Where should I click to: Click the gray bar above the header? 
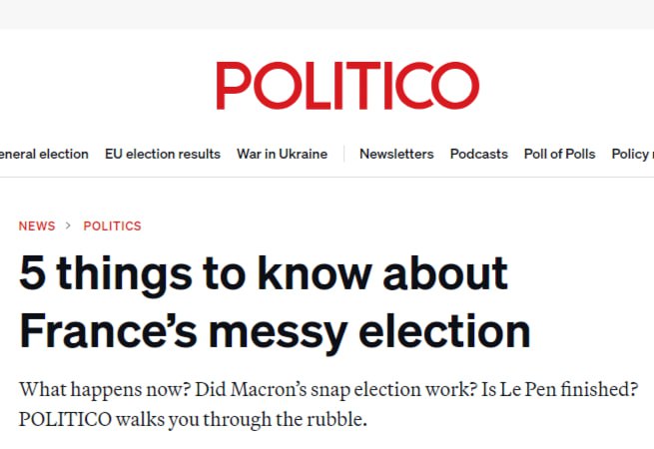coord(327,15)
